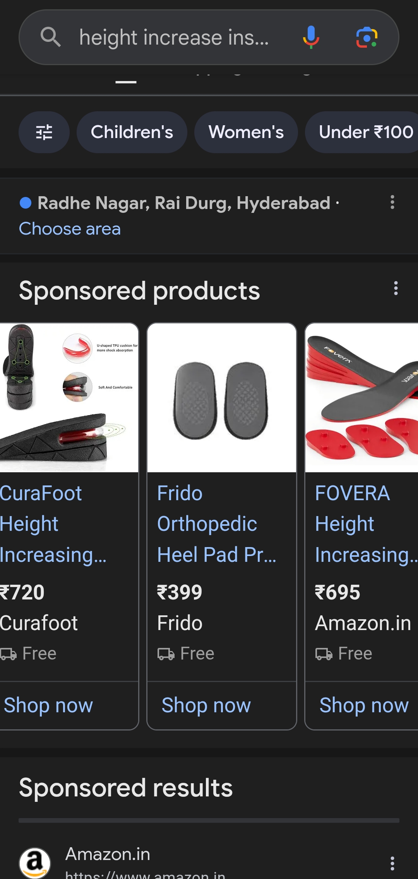Open the filter options slider icon

[x=44, y=132]
